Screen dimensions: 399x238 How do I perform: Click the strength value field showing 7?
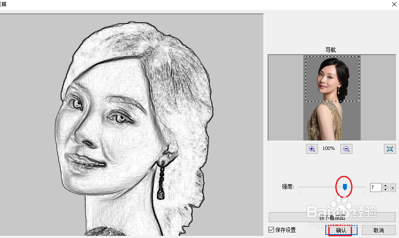click(x=376, y=187)
